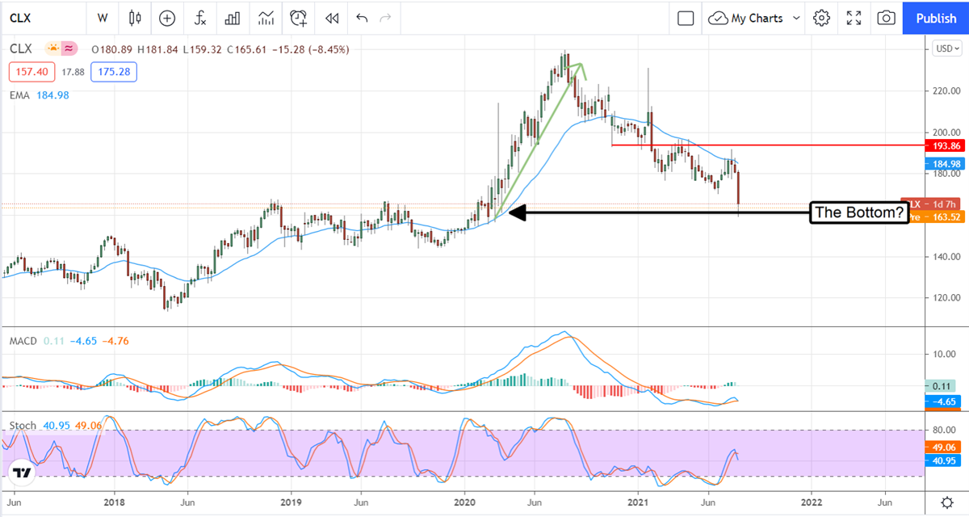
Task: Open the Indicators fx menu
Action: point(199,18)
